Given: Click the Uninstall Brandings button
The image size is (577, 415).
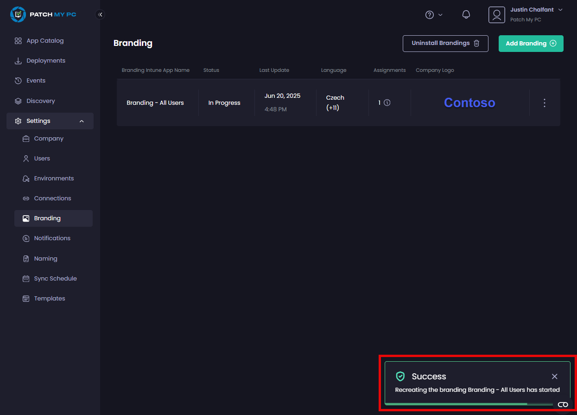Looking at the screenshot, I should click(x=445, y=43).
